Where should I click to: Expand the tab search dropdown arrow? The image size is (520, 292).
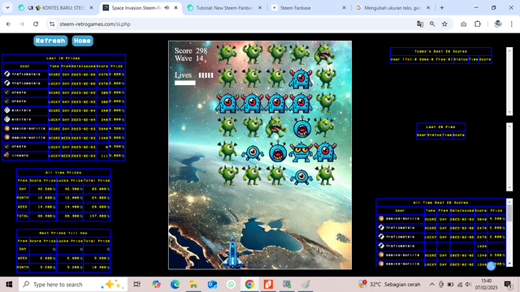point(7,7)
